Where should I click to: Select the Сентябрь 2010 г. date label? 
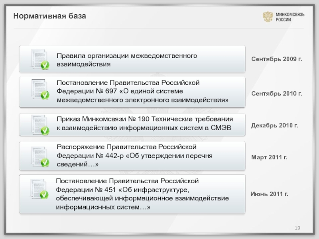point(276,94)
